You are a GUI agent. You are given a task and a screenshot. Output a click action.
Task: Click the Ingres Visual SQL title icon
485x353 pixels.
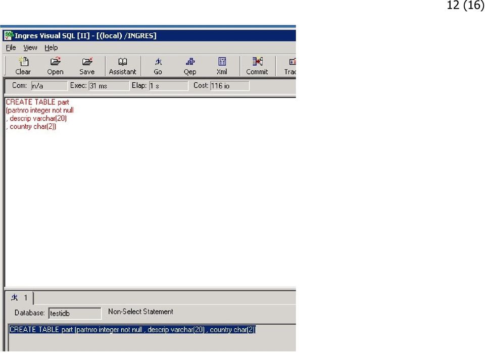9,35
